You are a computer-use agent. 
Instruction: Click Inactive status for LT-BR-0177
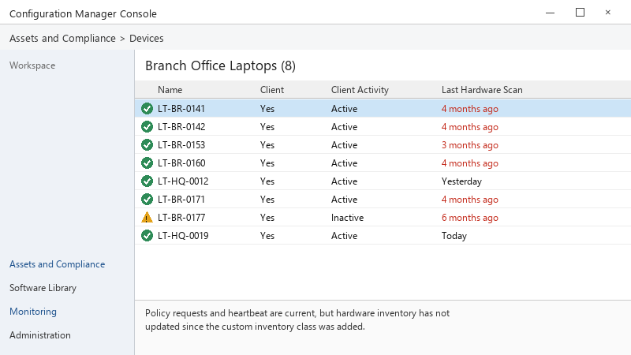[347, 218]
